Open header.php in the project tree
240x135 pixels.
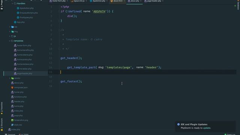pos(19,102)
